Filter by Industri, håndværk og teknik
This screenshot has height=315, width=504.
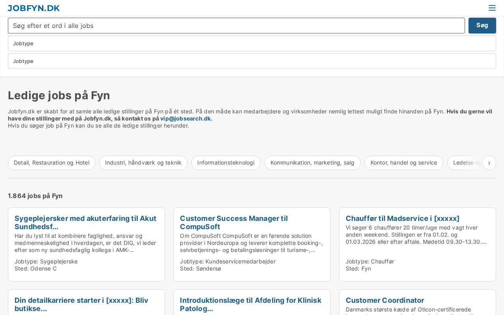[143, 163]
